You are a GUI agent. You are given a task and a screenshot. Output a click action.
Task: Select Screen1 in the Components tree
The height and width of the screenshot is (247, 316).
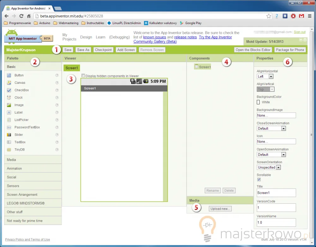(203, 67)
